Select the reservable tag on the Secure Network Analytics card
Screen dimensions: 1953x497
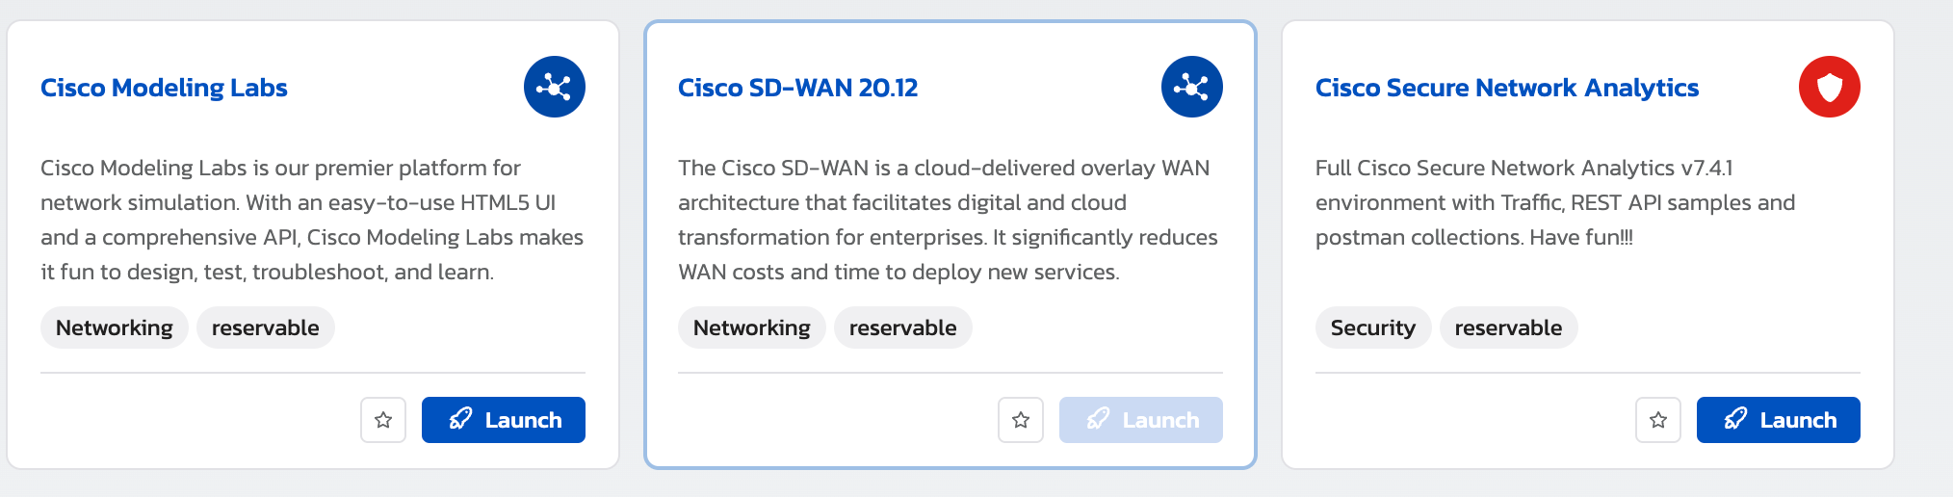click(1509, 327)
